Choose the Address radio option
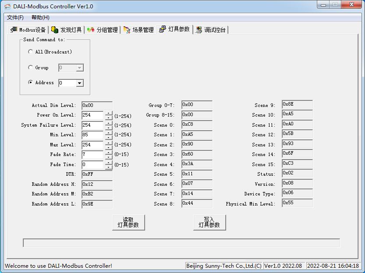The image size is (365, 273). (30, 82)
